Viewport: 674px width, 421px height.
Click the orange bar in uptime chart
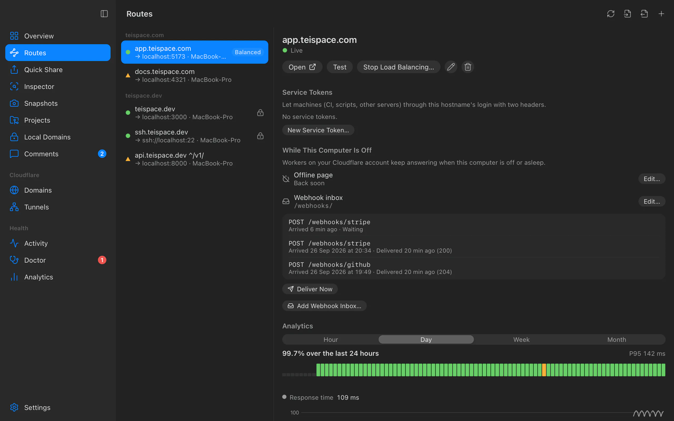(x=544, y=370)
